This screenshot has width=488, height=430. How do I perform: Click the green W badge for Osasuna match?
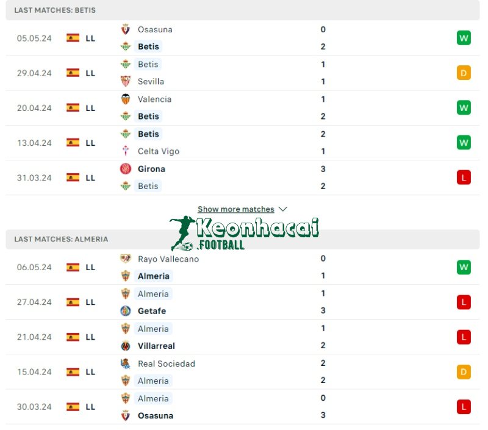click(464, 38)
